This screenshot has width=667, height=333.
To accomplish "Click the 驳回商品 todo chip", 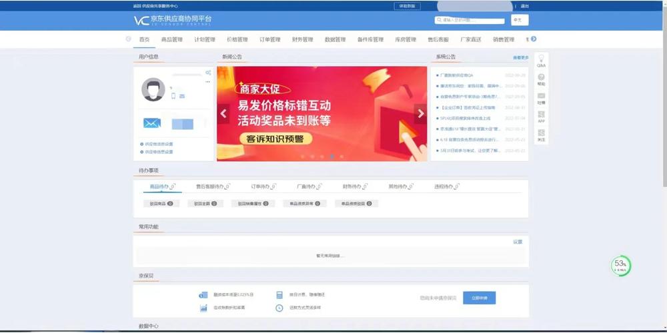I will click(x=161, y=203).
